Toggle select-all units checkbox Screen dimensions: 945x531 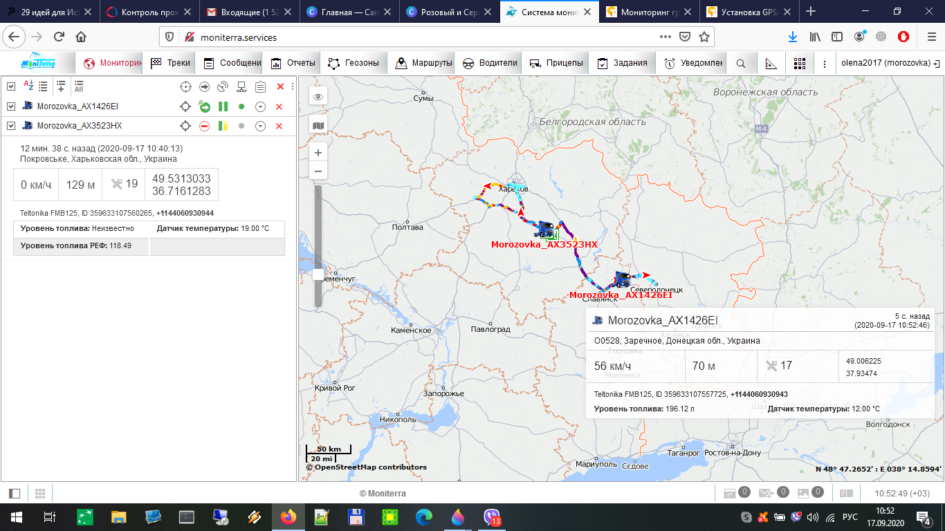pyautogui.click(x=10, y=86)
